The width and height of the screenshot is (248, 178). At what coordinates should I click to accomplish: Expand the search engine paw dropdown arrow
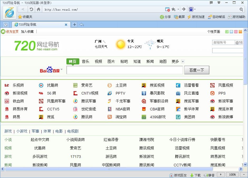tap(195, 9)
